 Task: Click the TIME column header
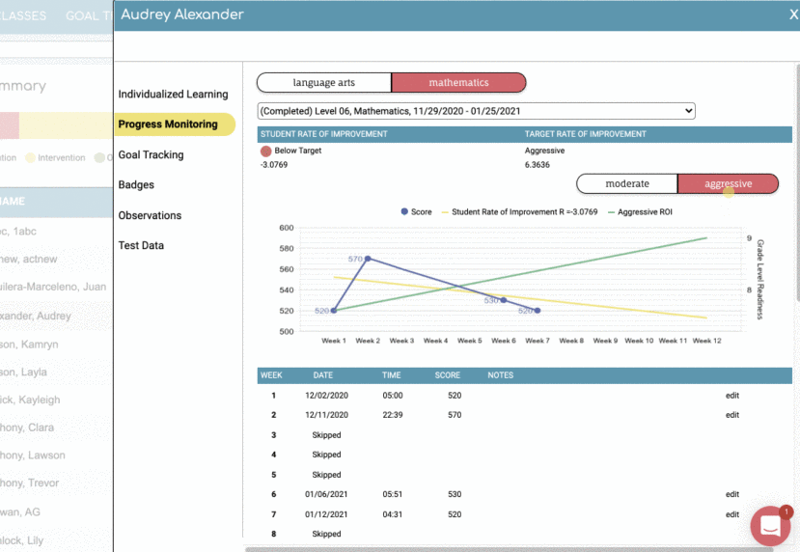pos(392,375)
